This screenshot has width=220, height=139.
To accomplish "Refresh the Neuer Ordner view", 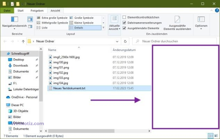I will 125,41.
